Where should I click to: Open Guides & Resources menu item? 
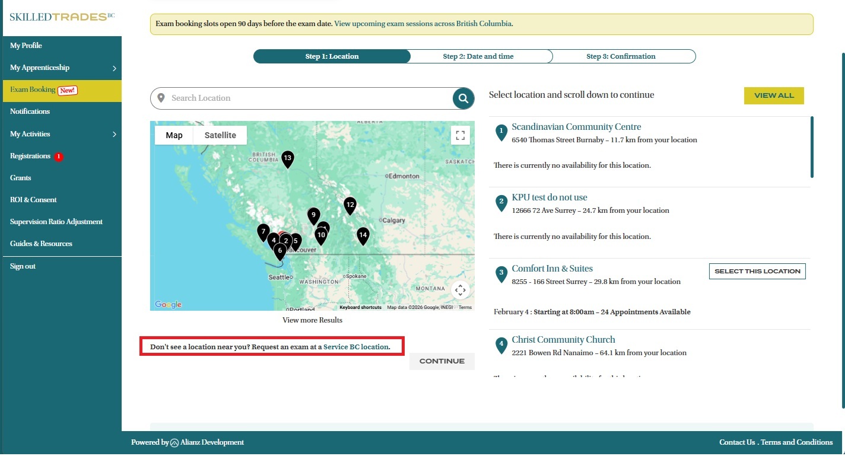click(x=41, y=244)
